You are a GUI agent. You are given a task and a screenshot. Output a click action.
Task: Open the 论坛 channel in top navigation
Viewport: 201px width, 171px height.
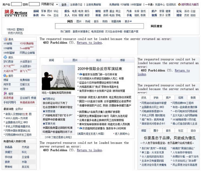click(x=179, y=11)
